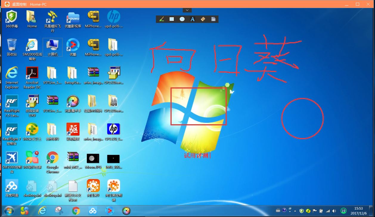Viewport: 375px width, 217px height.
Task: Launch 360安全卫士 from desktop
Action: click(32, 132)
